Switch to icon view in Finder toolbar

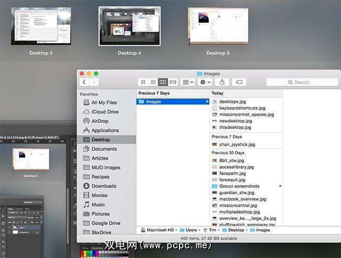tap(143, 82)
